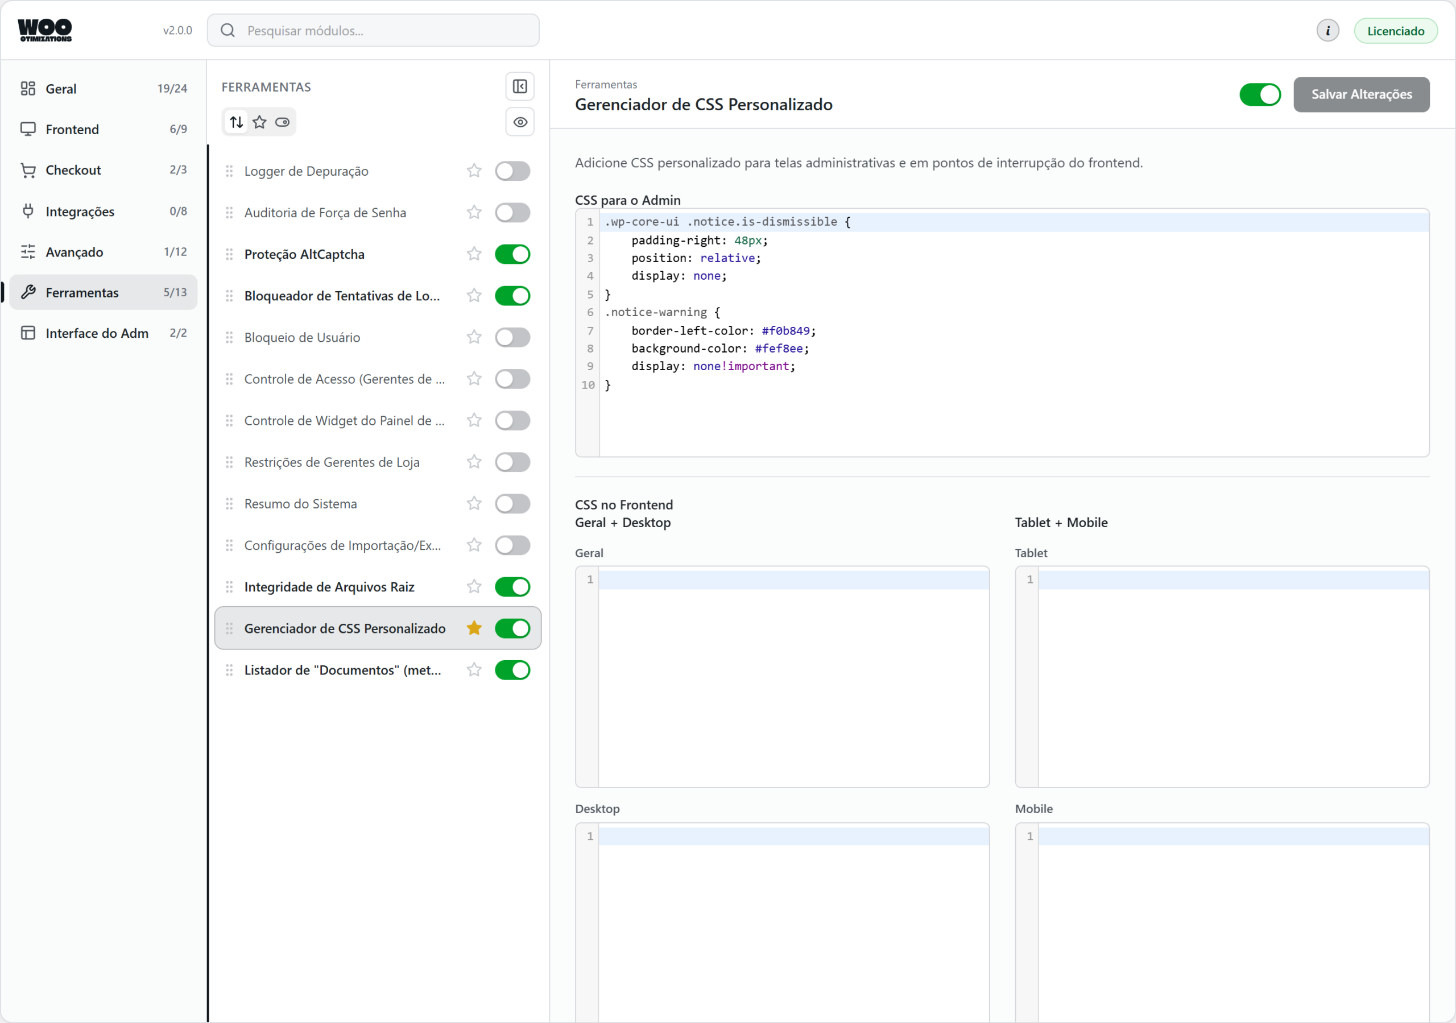Focus the Pesquisar módulos search field
The image size is (1456, 1023).
coord(373,31)
